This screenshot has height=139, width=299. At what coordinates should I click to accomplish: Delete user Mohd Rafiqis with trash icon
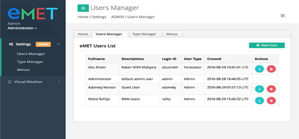pyautogui.click(x=271, y=101)
